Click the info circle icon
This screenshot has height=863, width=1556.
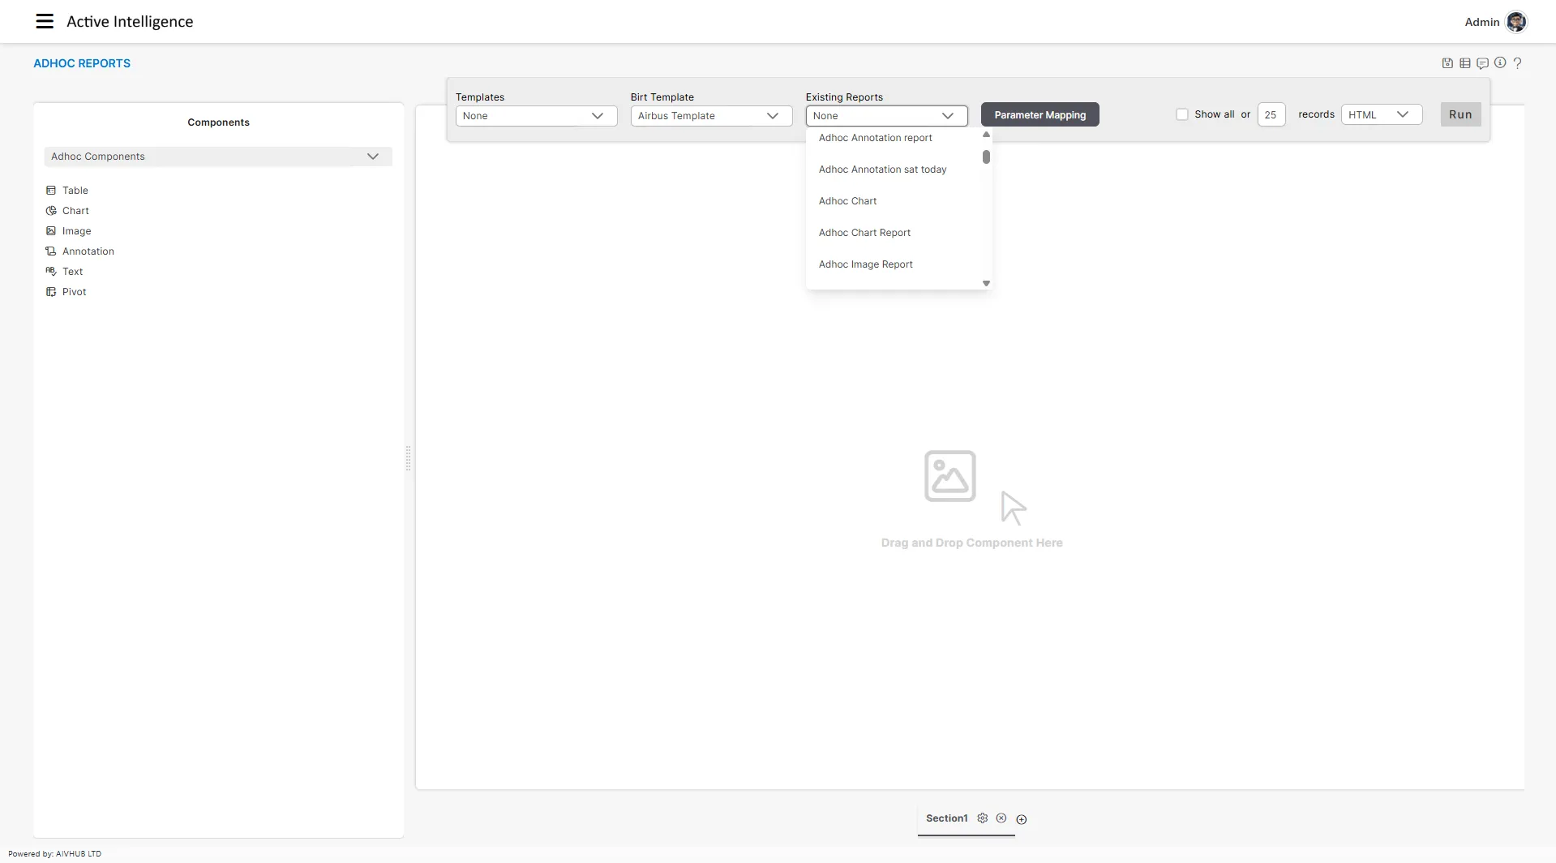(1500, 63)
